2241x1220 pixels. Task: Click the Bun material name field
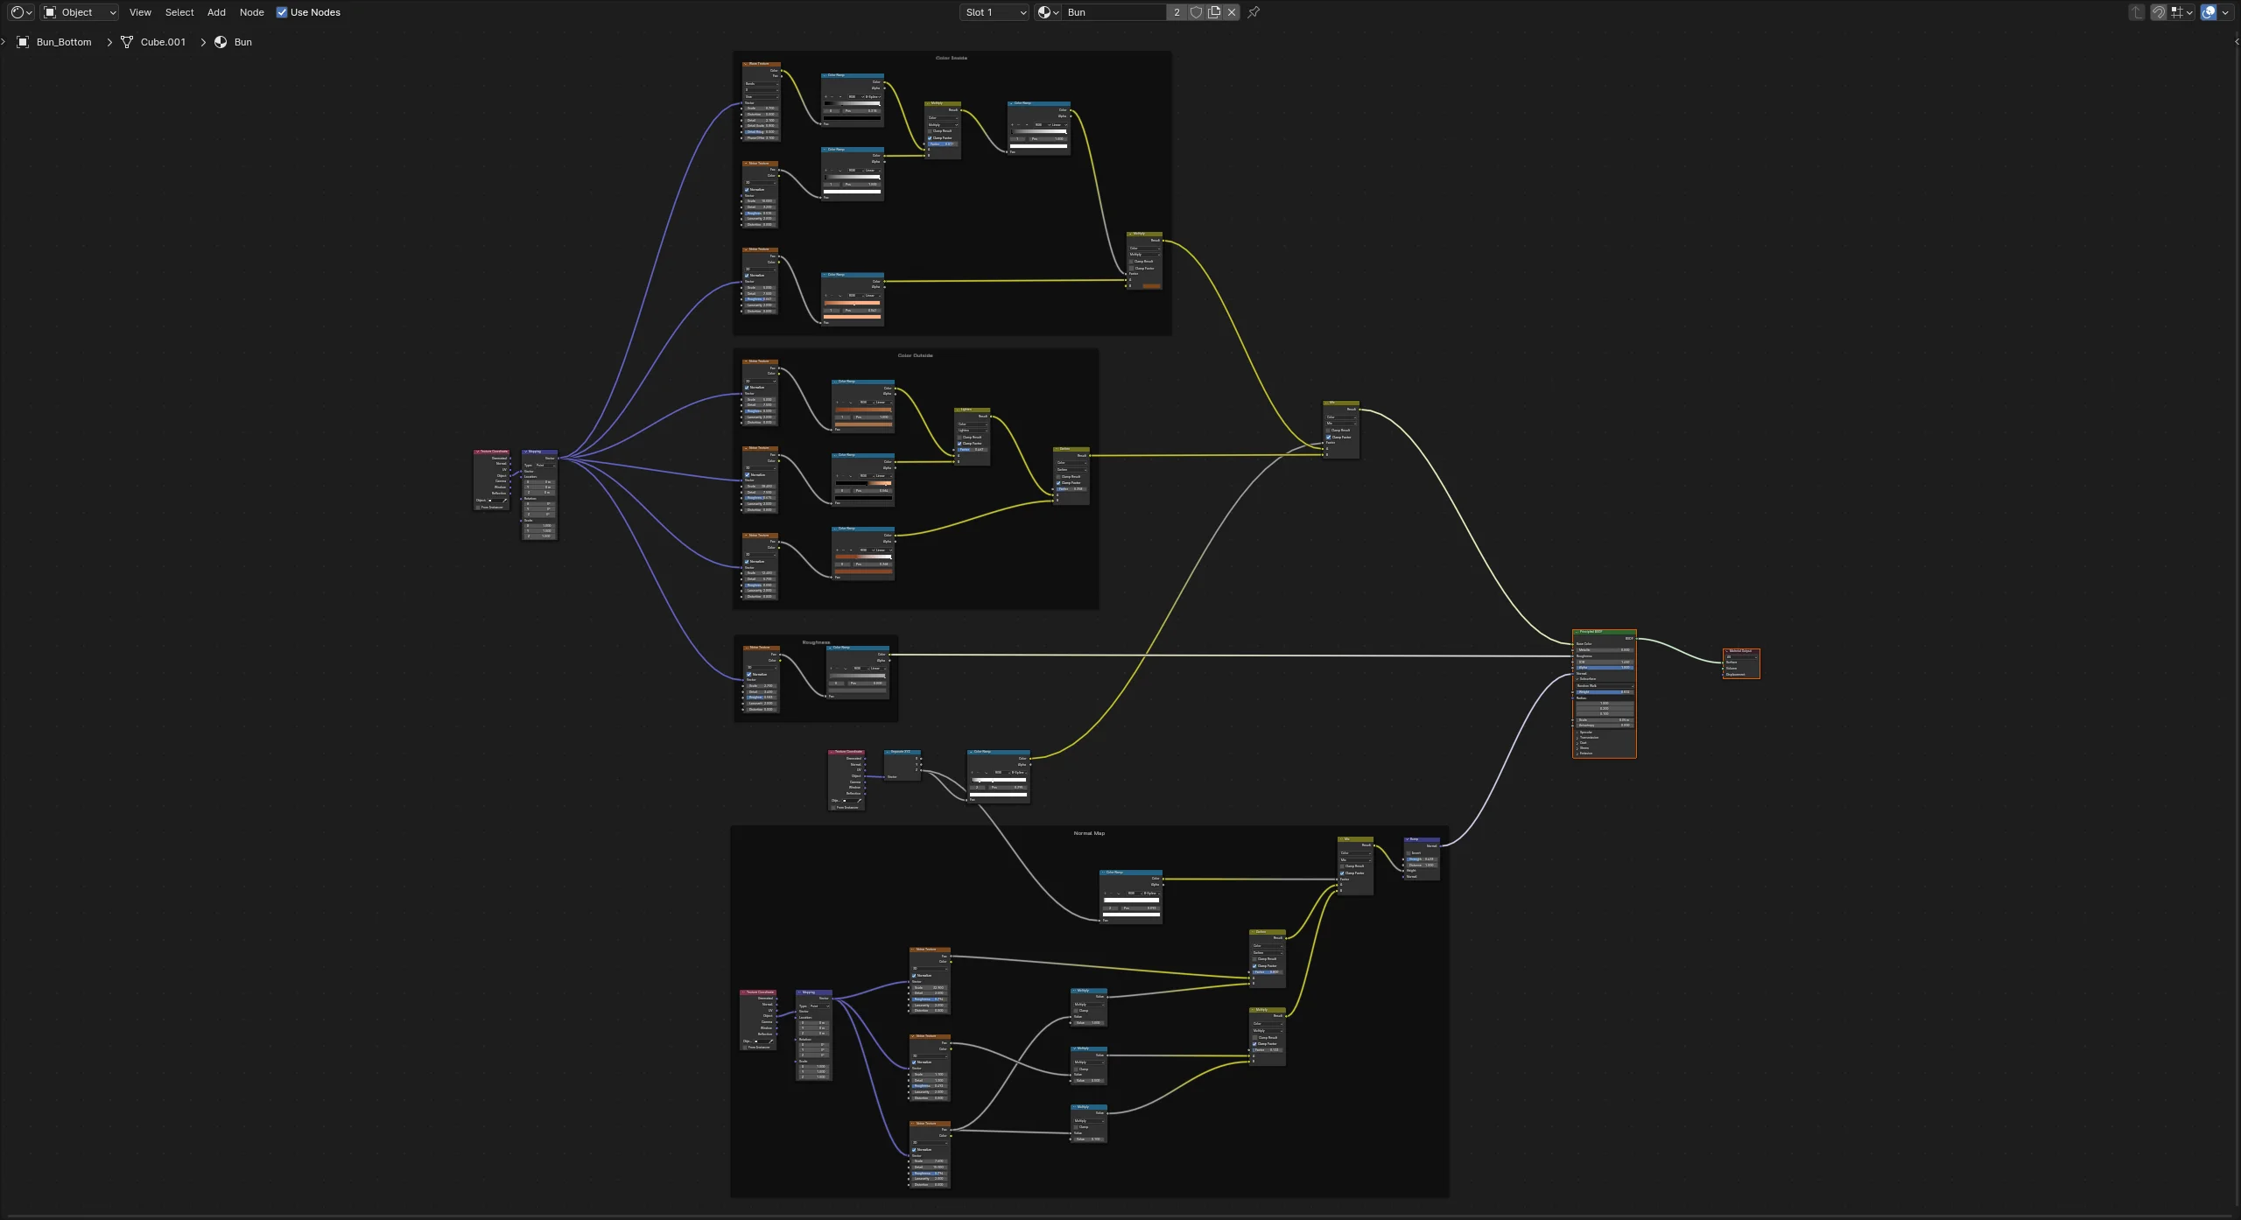point(1113,12)
